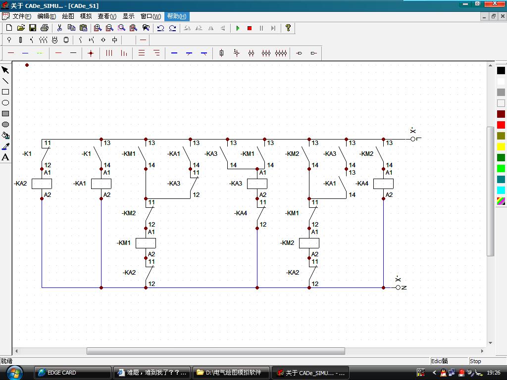Open the 帮助(H) menu

point(176,16)
